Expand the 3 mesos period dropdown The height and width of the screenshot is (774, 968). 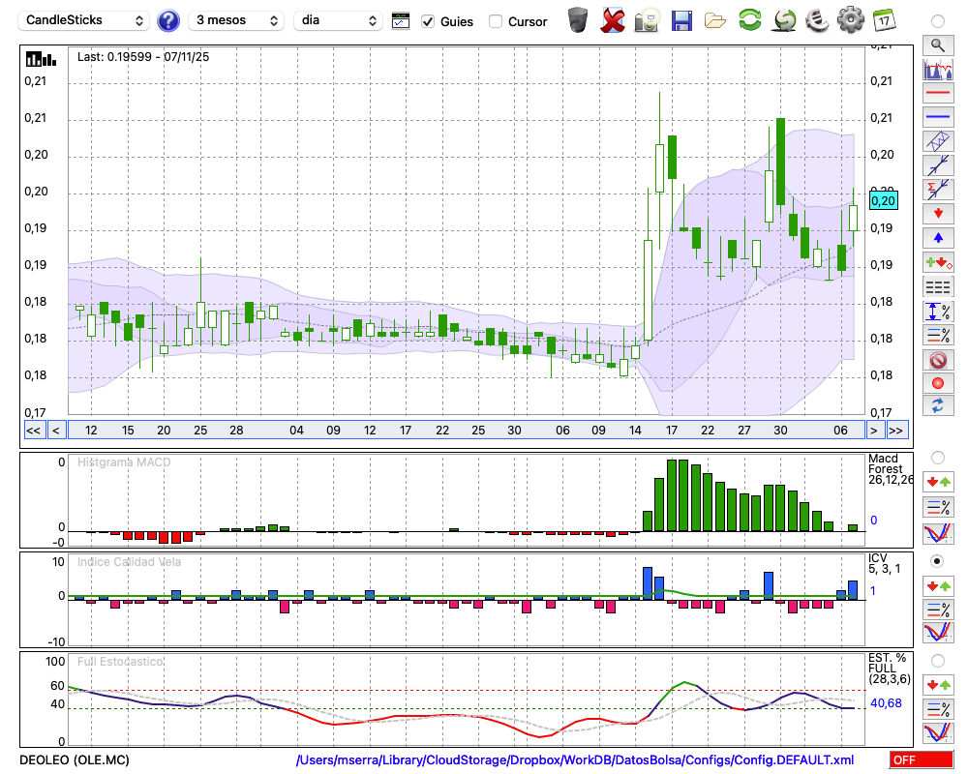tap(236, 20)
